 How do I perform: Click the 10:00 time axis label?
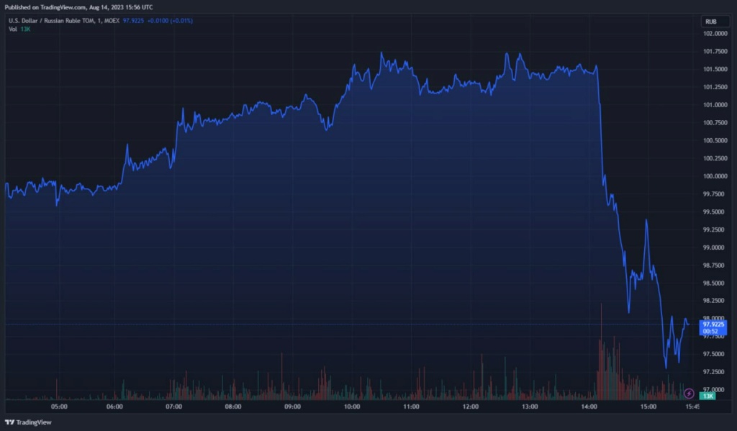tap(351, 407)
